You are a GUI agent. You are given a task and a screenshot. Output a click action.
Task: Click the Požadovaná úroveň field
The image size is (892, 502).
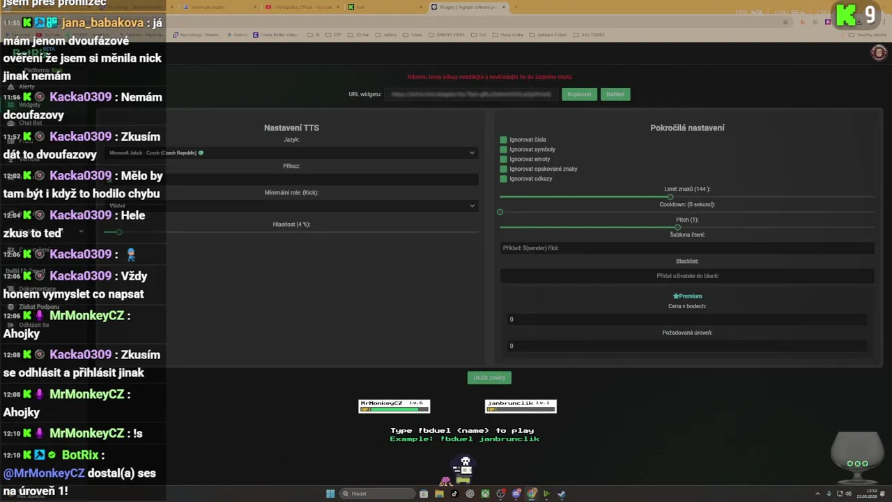pos(687,346)
